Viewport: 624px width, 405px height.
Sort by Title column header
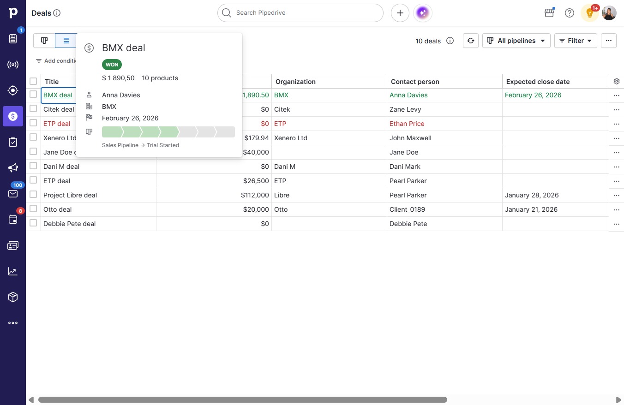pos(52,82)
